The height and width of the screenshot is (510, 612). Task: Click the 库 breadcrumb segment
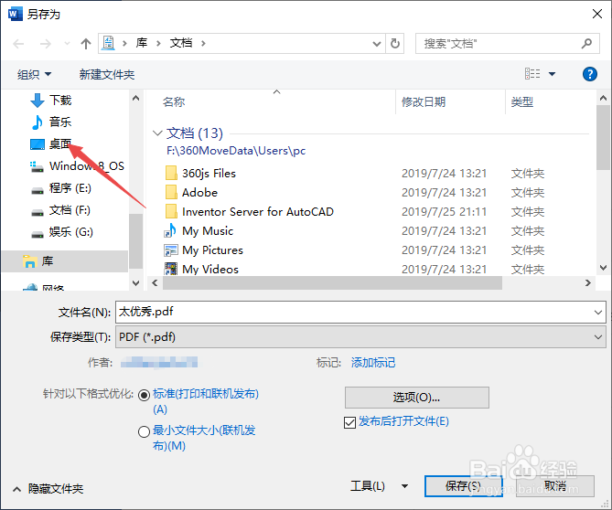coord(141,43)
